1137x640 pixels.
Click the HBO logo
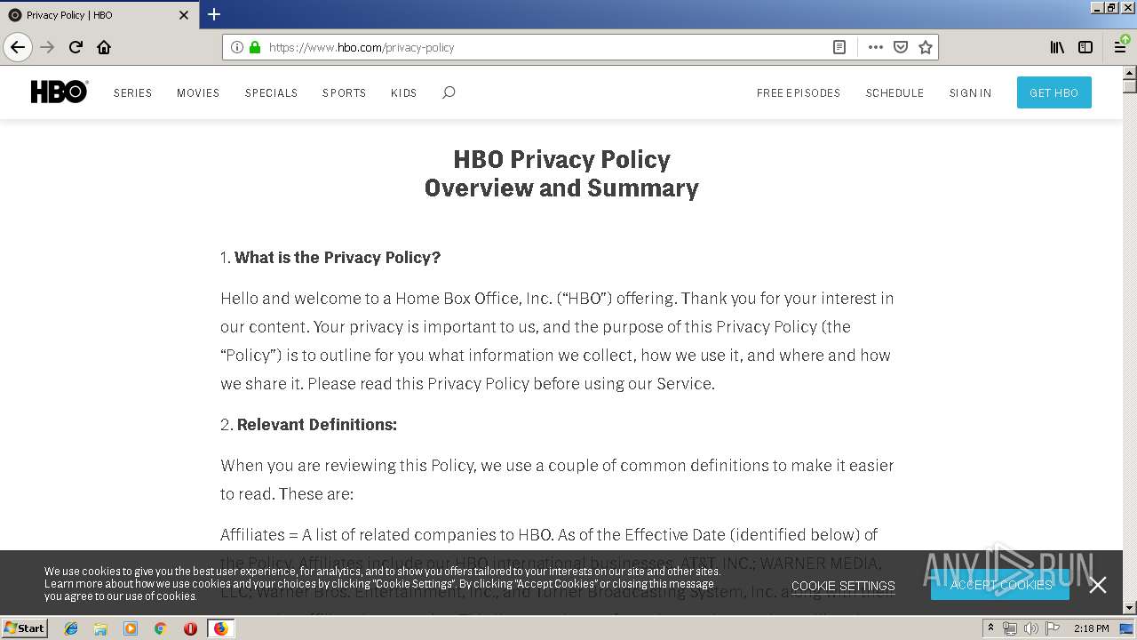tap(60, 92)
